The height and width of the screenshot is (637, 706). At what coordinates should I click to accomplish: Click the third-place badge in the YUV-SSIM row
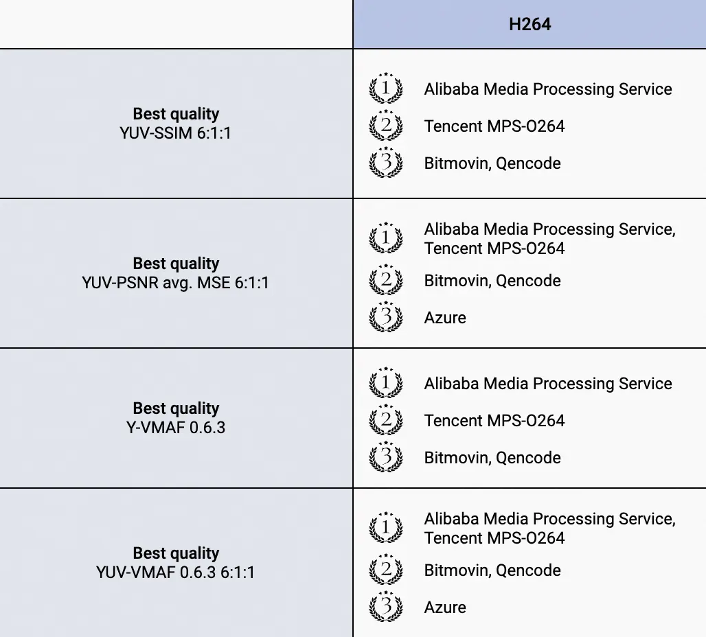pos(386,163)
